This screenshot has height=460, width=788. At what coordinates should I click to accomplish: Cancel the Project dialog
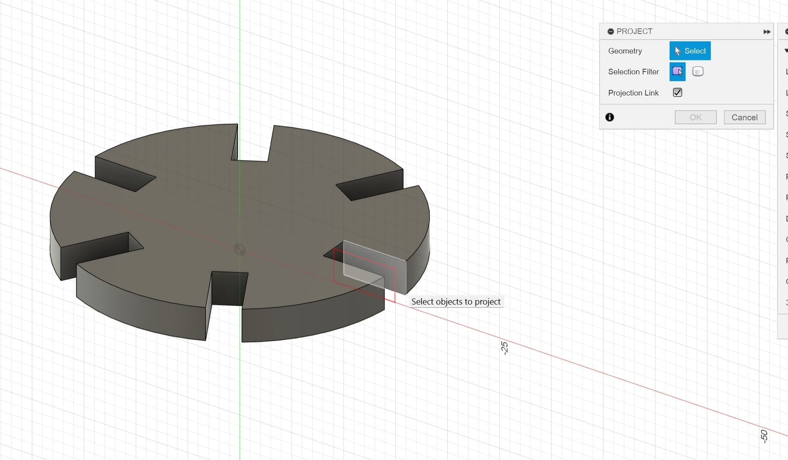coord(744,117)
